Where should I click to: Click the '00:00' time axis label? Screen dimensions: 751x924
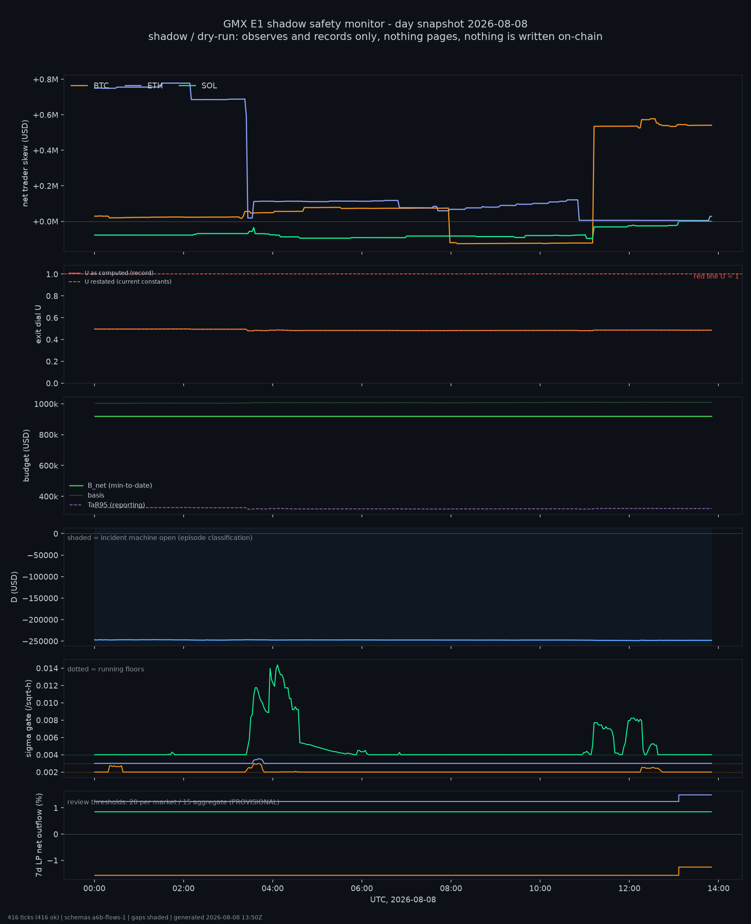pyautogui.click(x=94, y=889)
